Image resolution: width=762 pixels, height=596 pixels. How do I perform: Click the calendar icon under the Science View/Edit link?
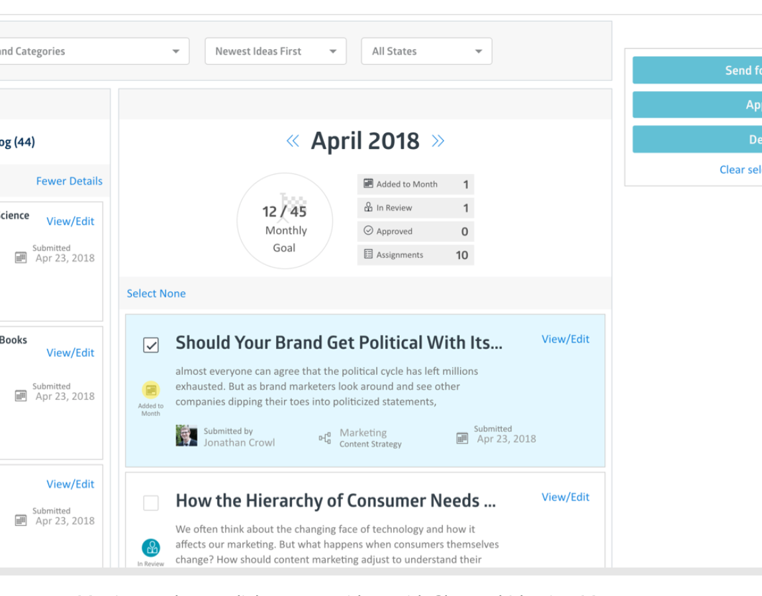point(21,257)
